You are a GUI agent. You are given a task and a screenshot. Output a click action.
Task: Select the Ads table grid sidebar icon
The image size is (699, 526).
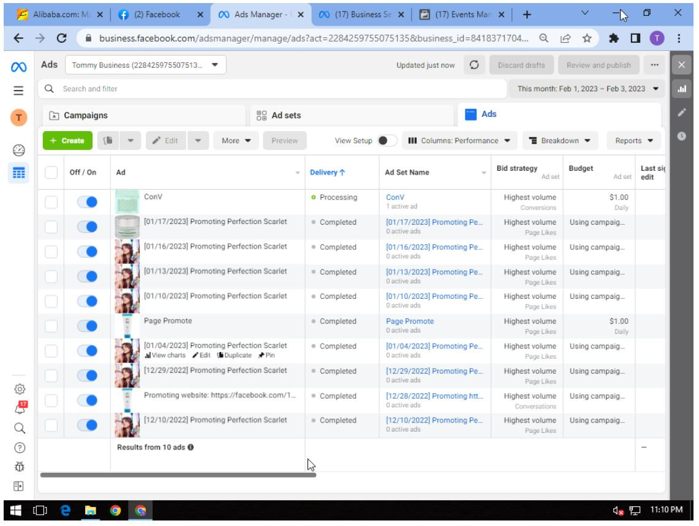[19, 173]
